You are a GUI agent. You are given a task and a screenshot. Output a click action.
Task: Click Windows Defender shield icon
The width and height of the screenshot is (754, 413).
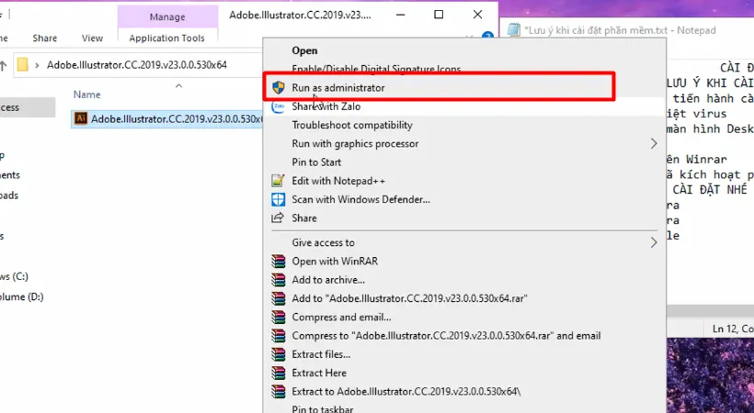click(x=278, y=199)
